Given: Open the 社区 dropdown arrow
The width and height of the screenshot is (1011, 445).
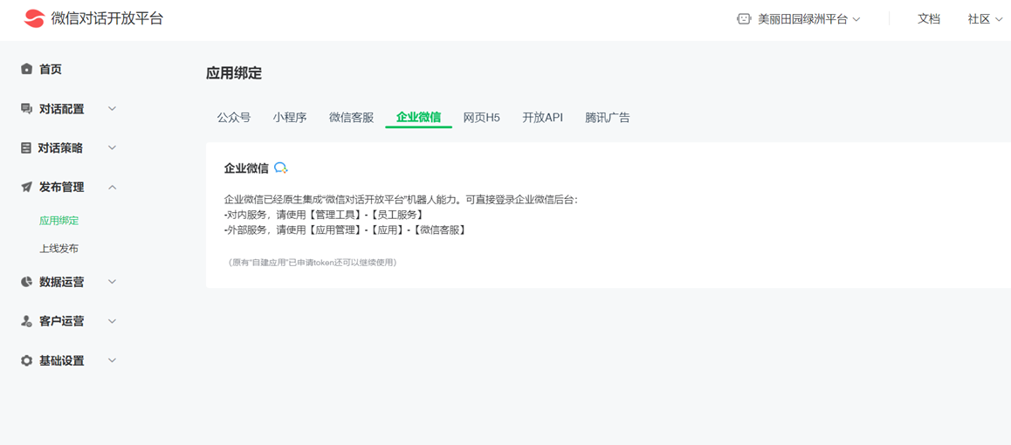Looking at the screenshot, I should coord(999,20).
